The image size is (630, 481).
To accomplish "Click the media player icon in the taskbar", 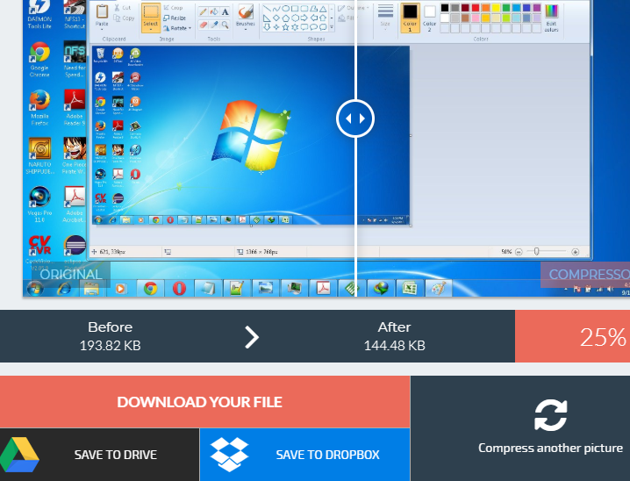I will (x=121, y=288).
